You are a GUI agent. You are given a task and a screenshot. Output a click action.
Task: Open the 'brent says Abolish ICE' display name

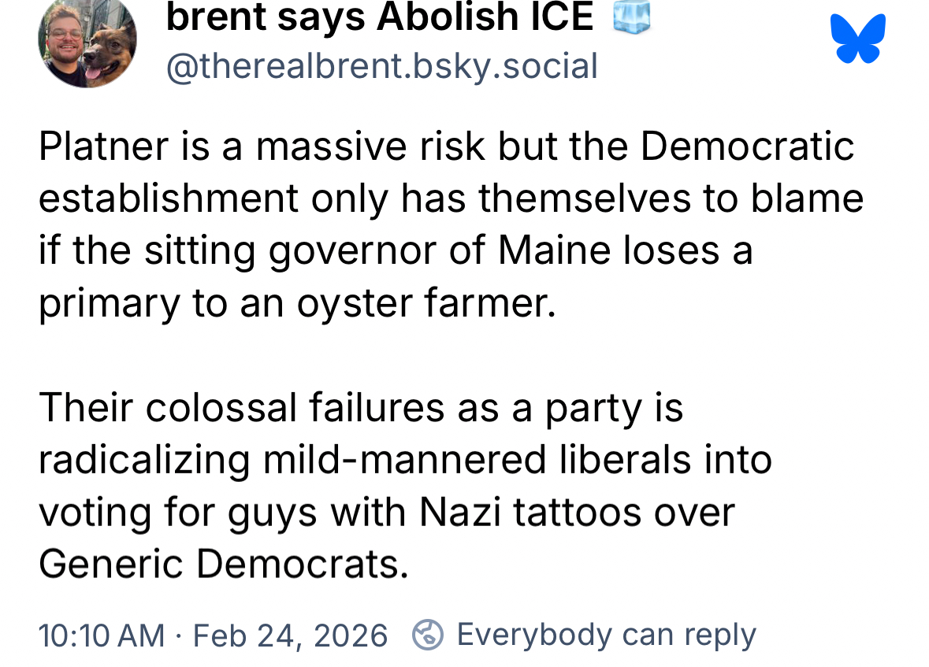pos(379,17)
